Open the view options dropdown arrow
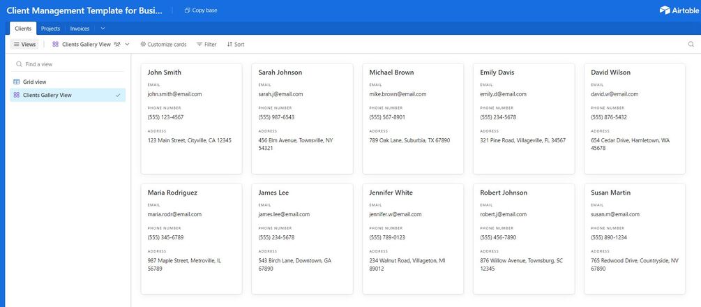 (127, 44)
